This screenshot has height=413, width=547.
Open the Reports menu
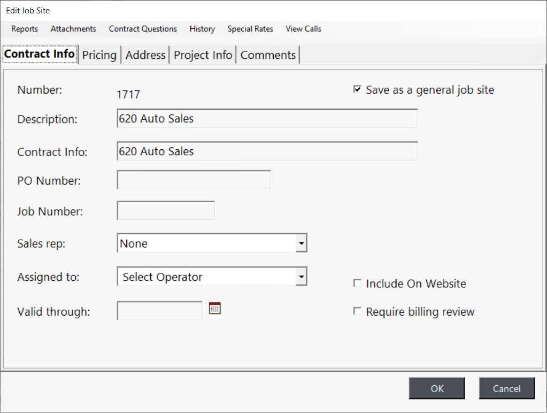coord(24,29)
